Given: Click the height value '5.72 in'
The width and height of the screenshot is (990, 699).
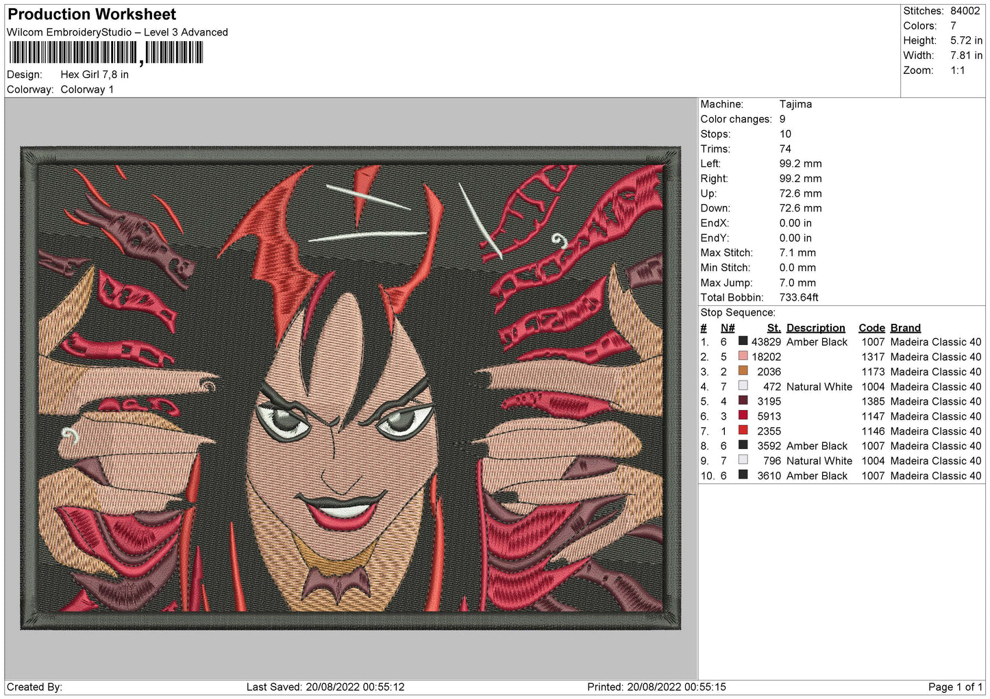Looking at the screenshot, I should [x=966, y=40].
